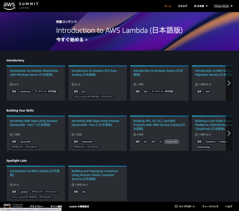Viewport: 239px width, 211px height.
Task: Select the CloudFront tag
Action: point(211,142)
